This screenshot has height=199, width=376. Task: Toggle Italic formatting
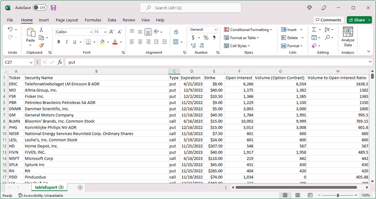[67, 42]
